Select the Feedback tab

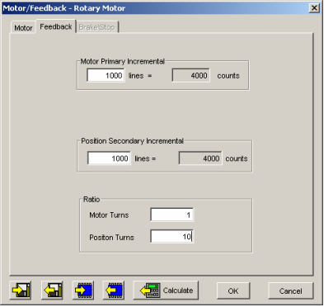click(56, 26)
